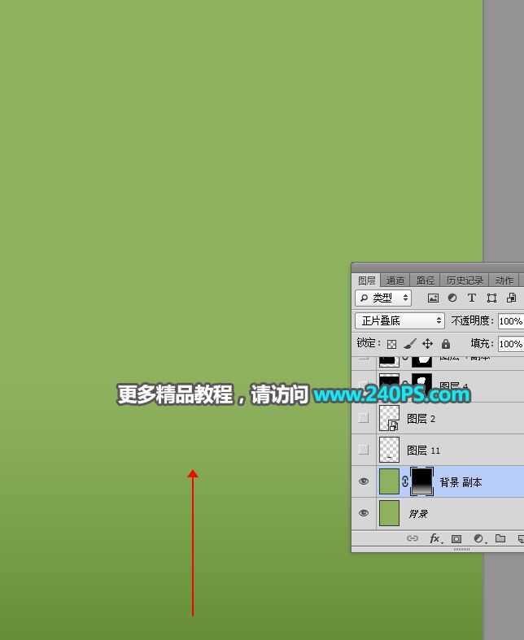
Task: Enable lock position icon
Action: [428, 344]
